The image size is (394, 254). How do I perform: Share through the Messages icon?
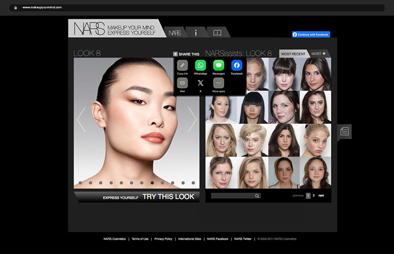219,65
